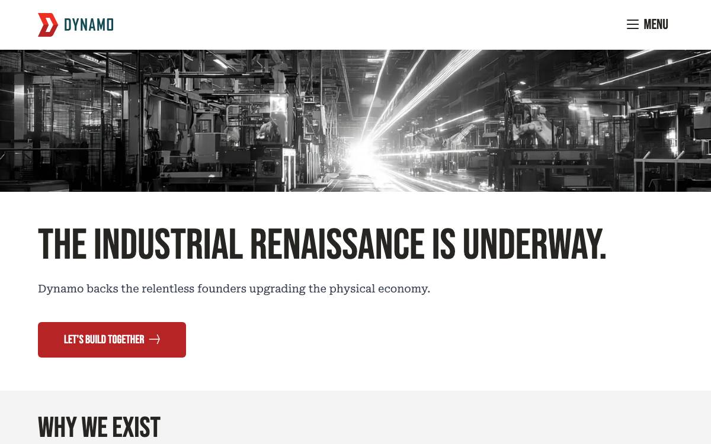Viewport: 711px width, 444px height.
Task: Click the Let's Build Together button
Action: (x=112, y=340)
